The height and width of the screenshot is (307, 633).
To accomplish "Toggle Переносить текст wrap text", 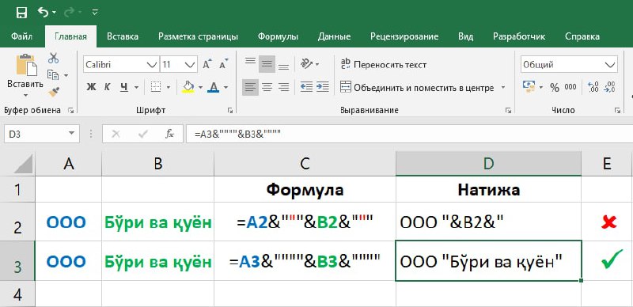I will pos(384,65).
